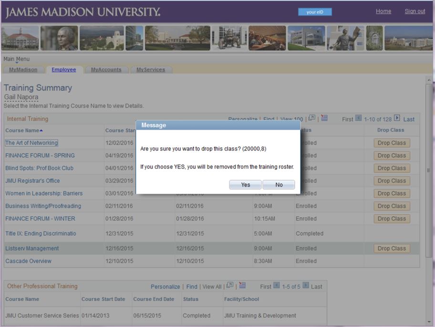Confirm dropping the class with Yes
435x327 pixels.
(245, 185)
